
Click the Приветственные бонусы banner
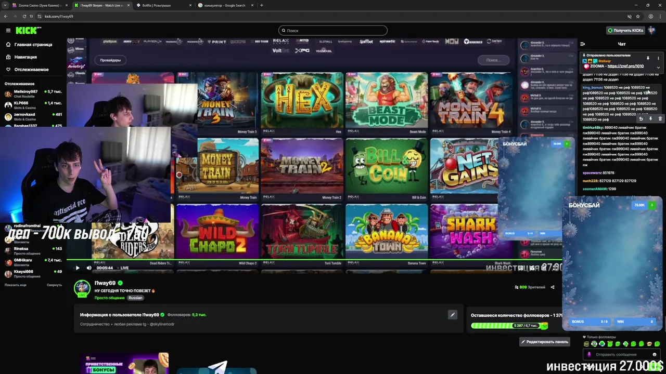point(124,364)
